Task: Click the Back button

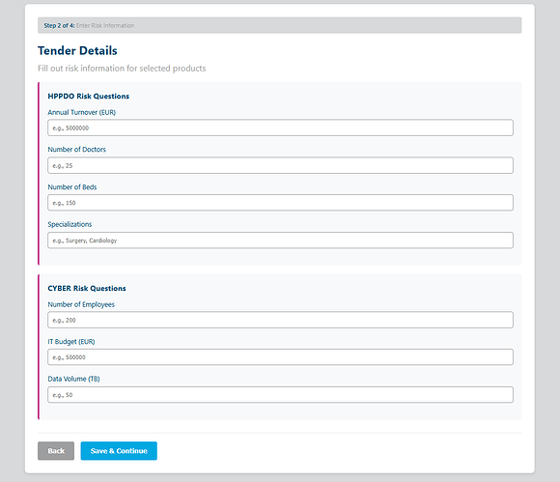Action: (x=56, y=451)
